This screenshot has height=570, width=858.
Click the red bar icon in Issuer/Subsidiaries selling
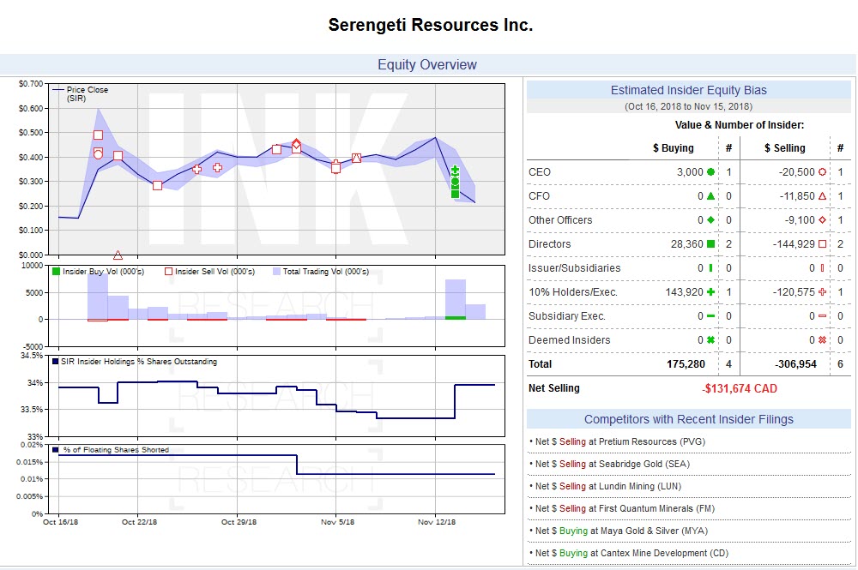point(822,268)
